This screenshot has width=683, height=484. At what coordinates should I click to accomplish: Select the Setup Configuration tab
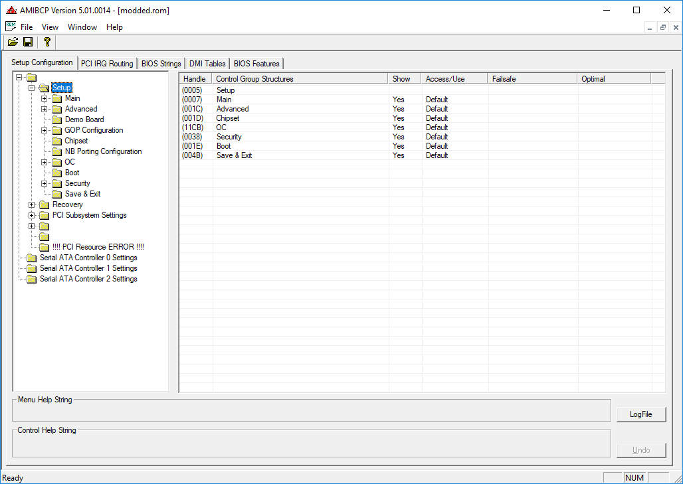(x=42, y=62)
